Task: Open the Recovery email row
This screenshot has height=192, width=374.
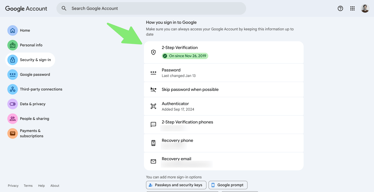Action: [224, 161]
